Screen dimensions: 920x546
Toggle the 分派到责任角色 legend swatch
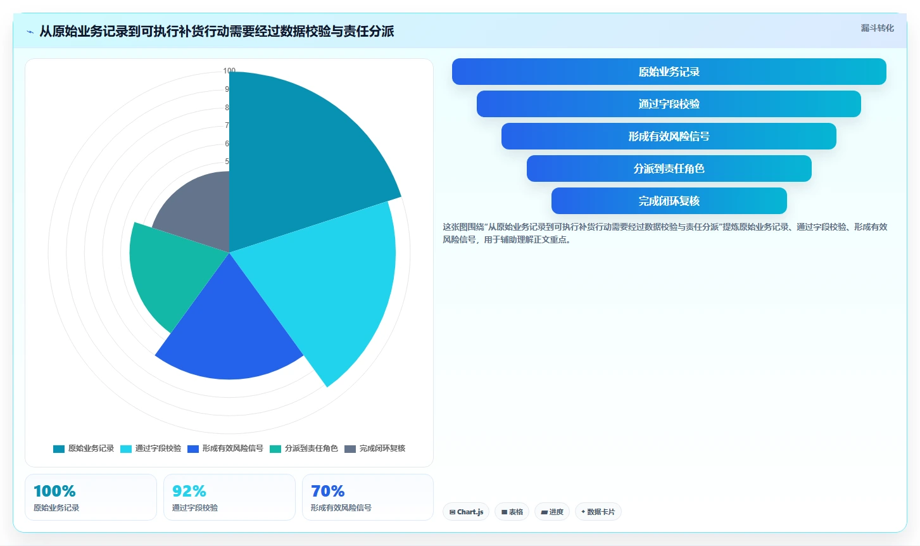click(x=275, y=449)
